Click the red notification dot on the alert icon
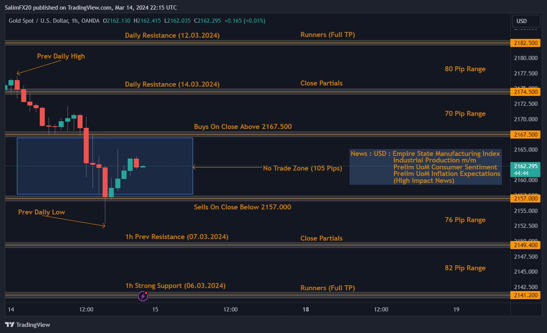 [147, 293]
